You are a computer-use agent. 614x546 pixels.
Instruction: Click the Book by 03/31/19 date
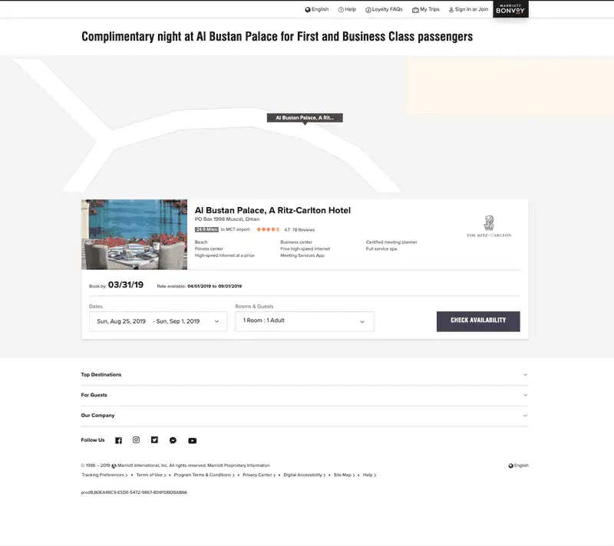tap(126, 285)
